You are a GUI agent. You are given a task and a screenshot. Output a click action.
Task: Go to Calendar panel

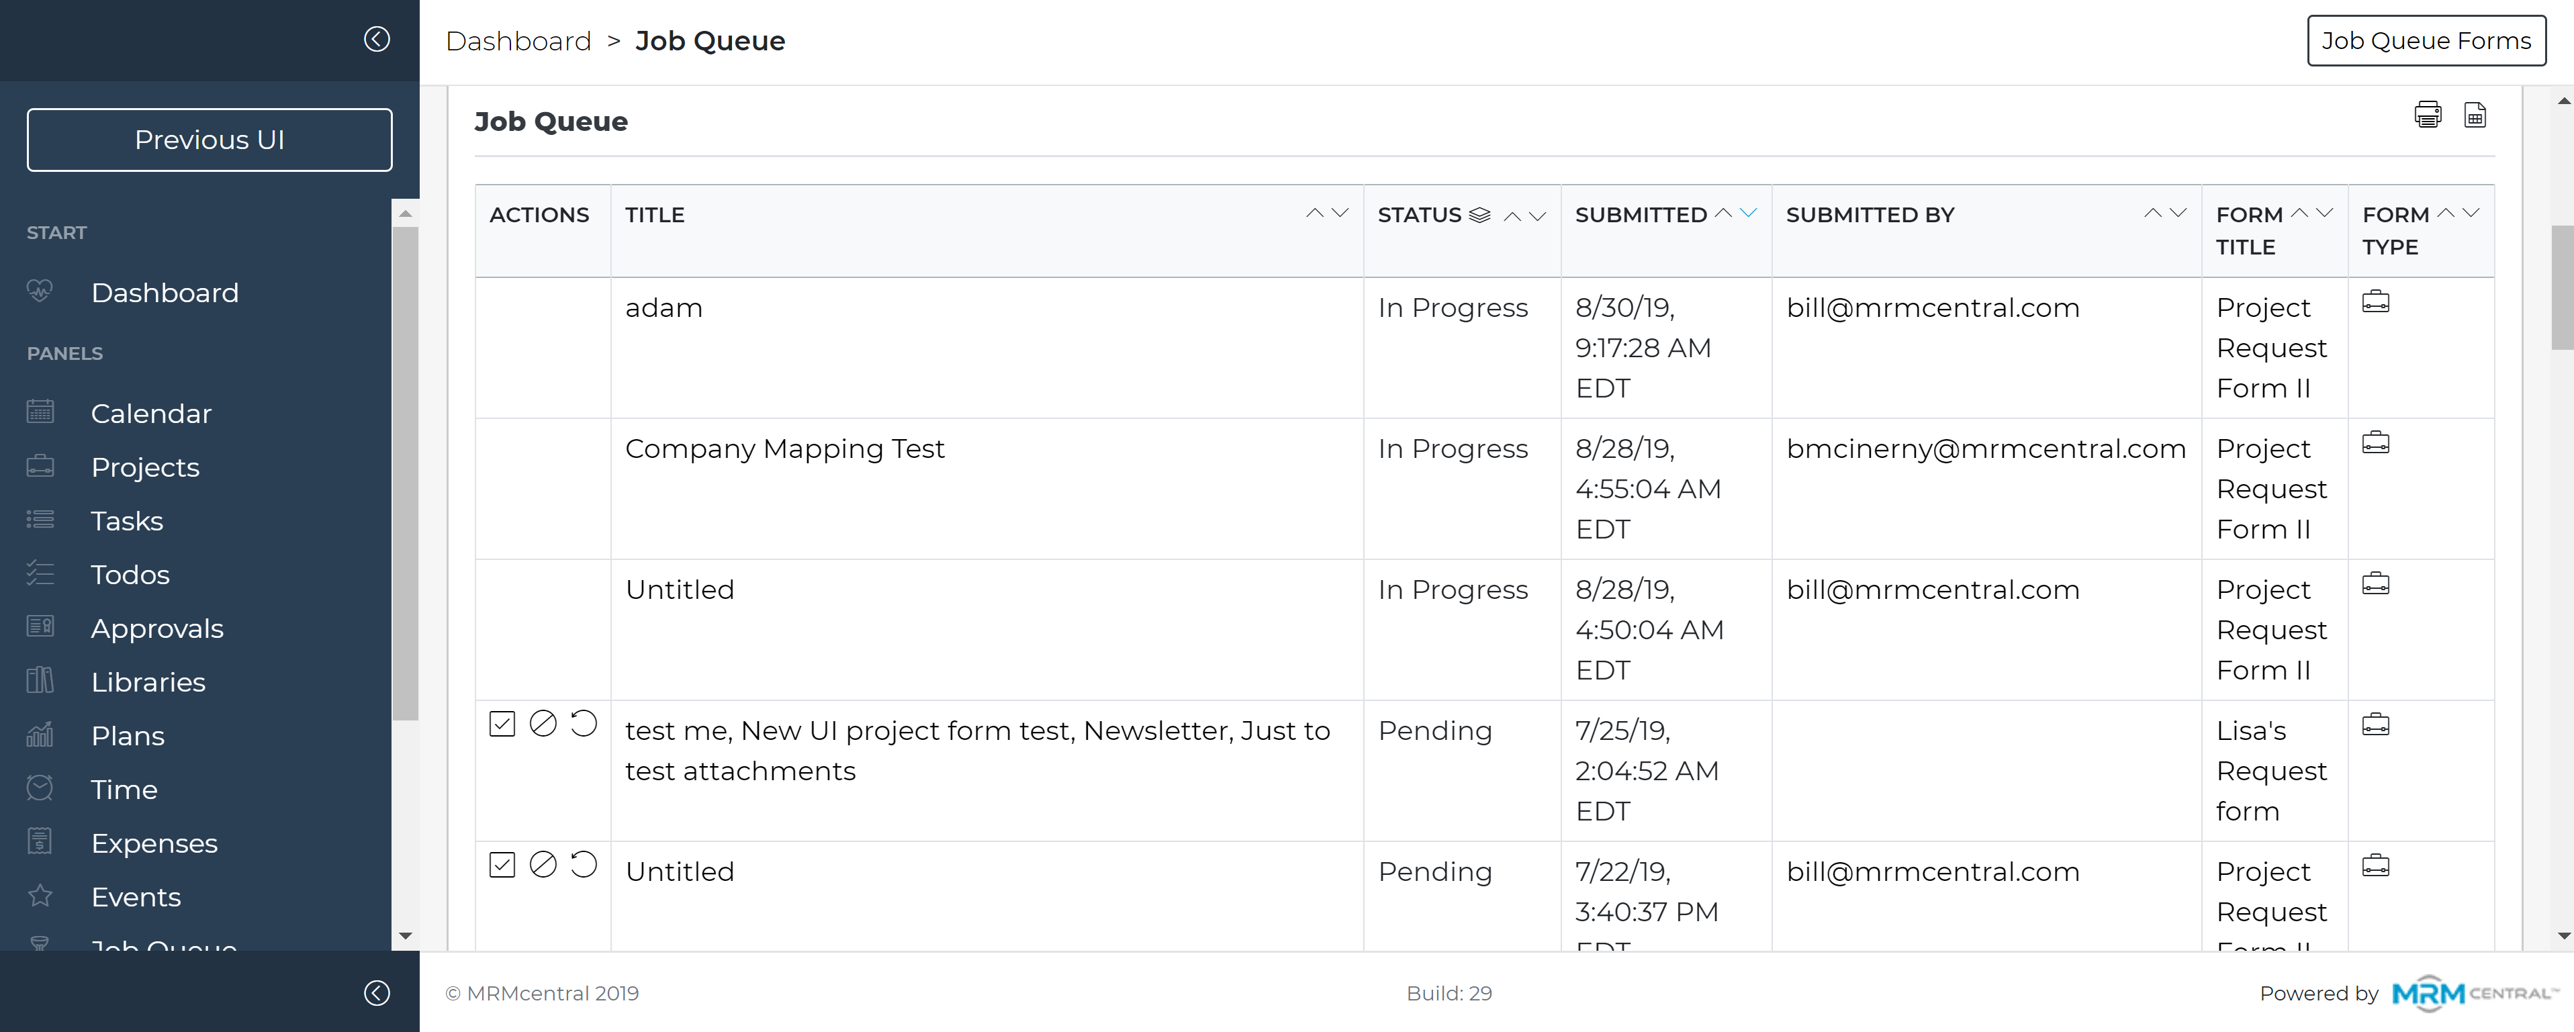tap(151, 414)
